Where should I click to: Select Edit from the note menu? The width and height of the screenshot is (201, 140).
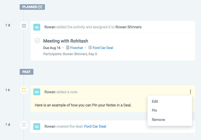coord(155,101)
